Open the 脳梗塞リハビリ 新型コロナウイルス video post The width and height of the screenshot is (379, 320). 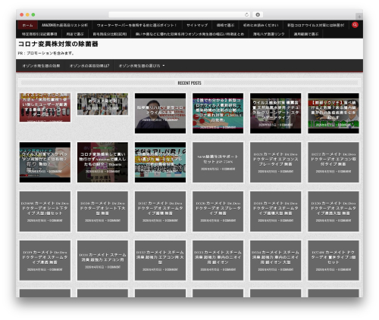160,113
